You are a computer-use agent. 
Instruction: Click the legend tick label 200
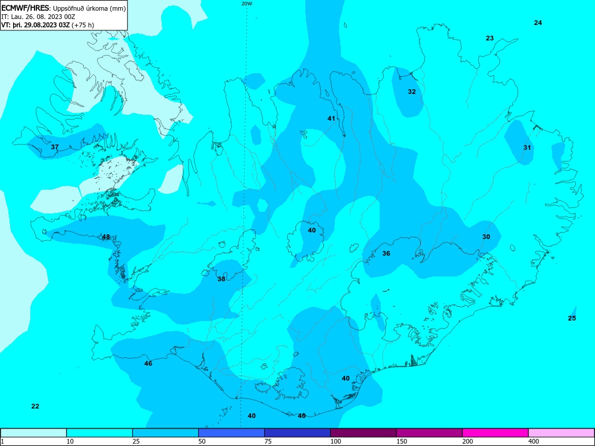[468, 441]
